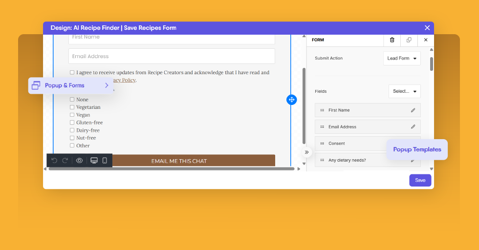Edit the First Name field pencil icon

click(x=413, y=110)
